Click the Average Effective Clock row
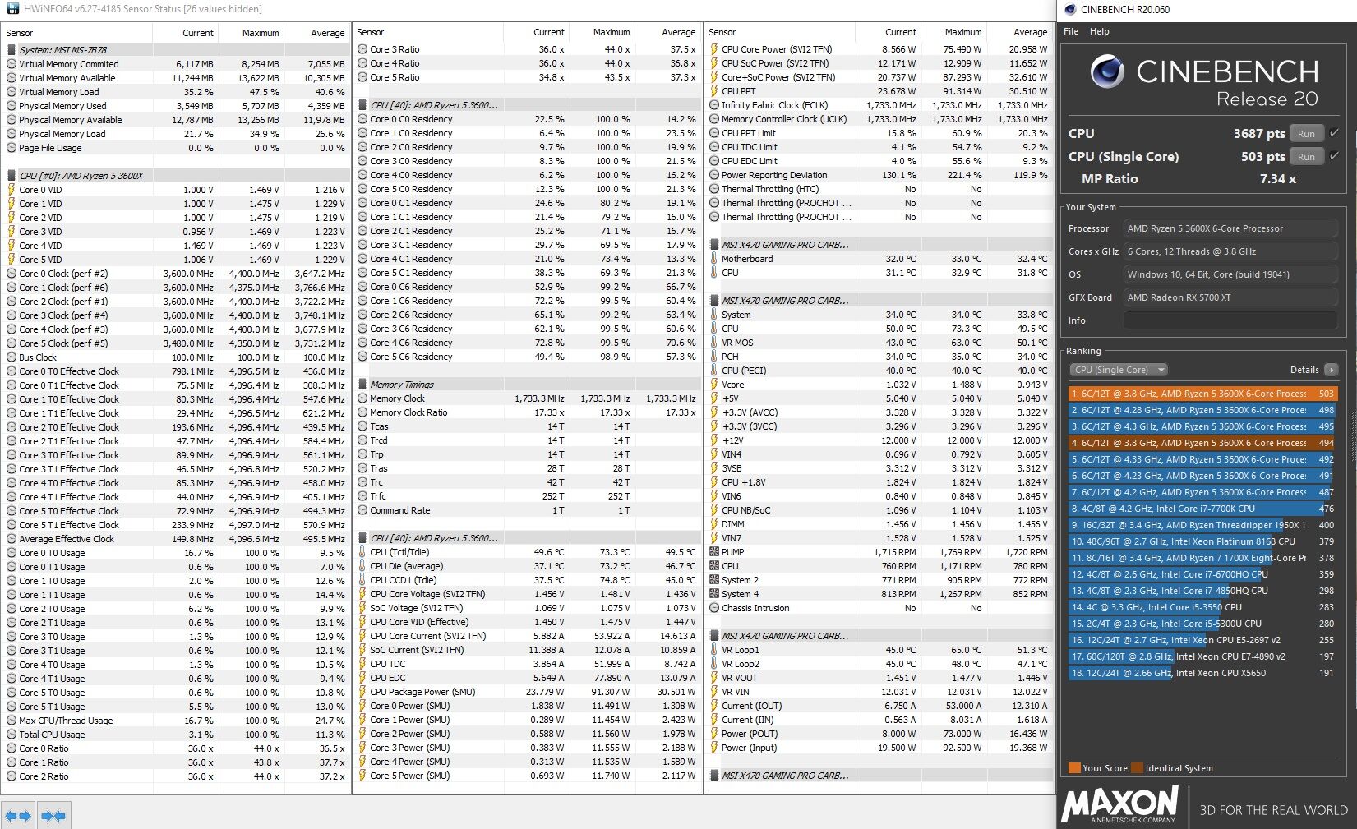 tap(175, 539)
